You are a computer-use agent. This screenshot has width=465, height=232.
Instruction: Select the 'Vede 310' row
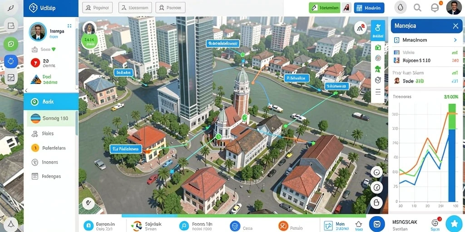click(426, 81)
